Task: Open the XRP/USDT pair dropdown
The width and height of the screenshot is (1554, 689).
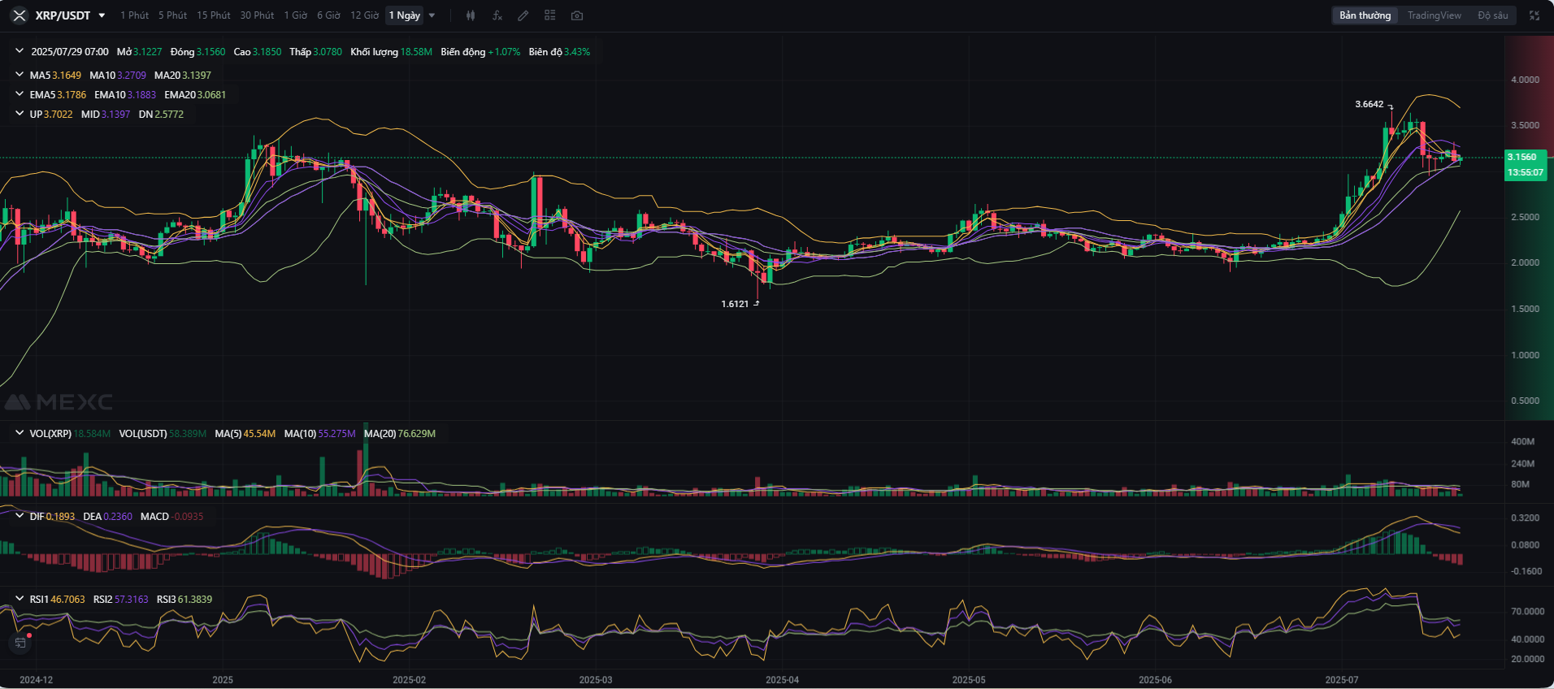Action: pos(102,15)
